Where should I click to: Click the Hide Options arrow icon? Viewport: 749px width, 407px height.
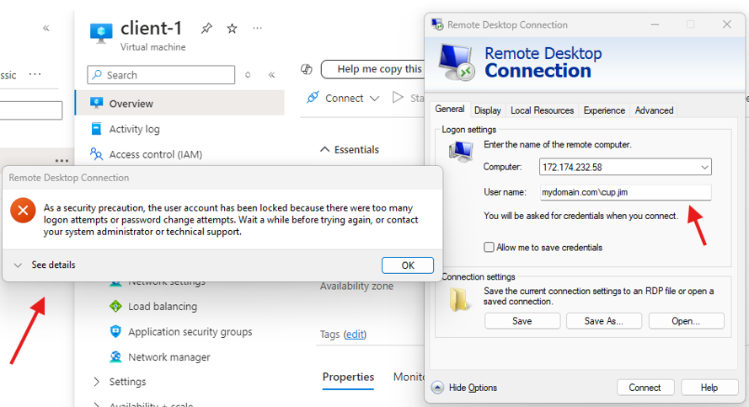pos(437,388)
